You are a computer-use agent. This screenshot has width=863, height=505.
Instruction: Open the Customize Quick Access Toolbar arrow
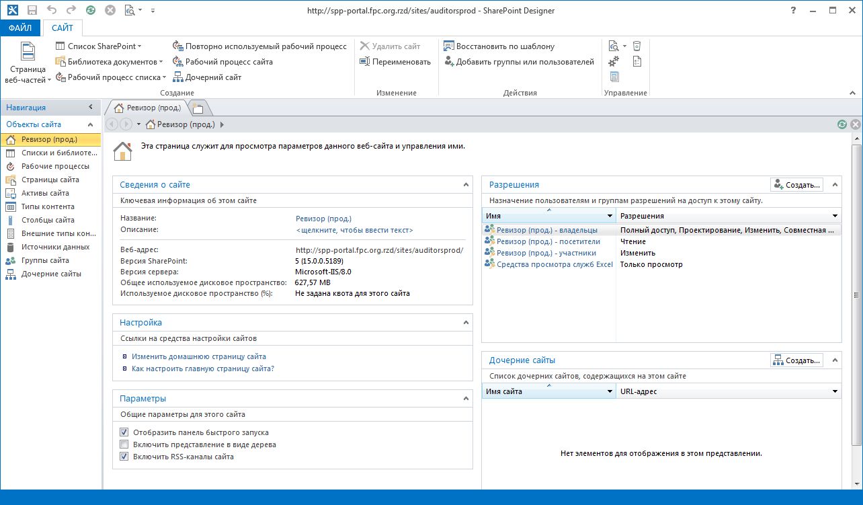tap(153, 10)
